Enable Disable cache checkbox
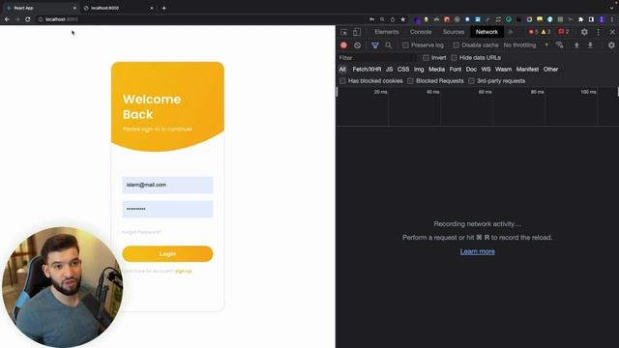 [x=456, y=45]
